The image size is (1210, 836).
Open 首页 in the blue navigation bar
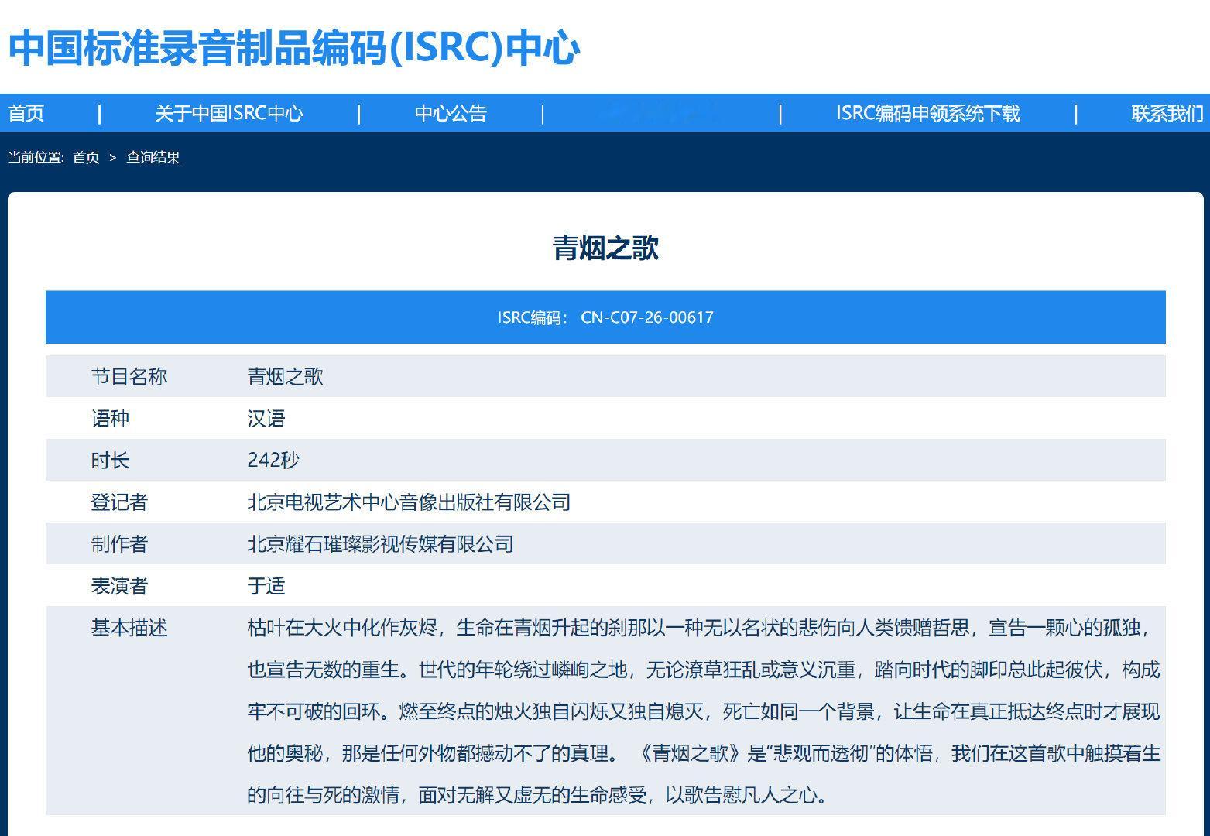(x=26, y=114)
